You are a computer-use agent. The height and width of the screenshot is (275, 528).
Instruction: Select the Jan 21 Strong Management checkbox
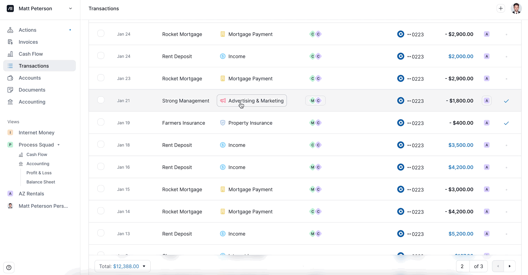pos(101,100)
